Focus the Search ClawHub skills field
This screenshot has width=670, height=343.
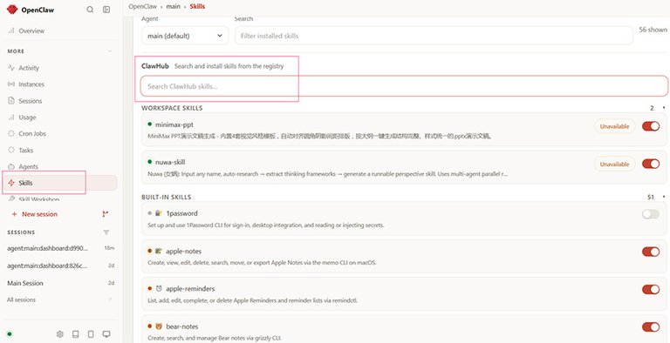click(x=404, y=86)
